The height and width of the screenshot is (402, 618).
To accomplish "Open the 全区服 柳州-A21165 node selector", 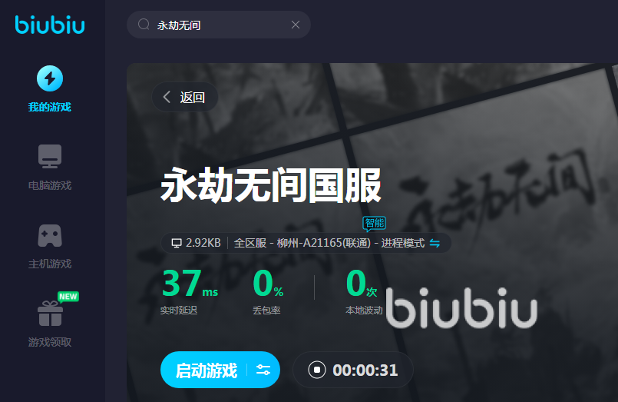I will (x=302, y=243).
